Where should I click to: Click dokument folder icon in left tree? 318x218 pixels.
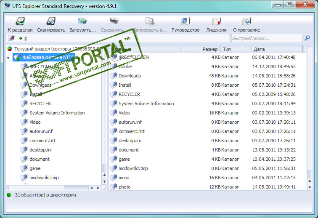(x=24, y=159)
